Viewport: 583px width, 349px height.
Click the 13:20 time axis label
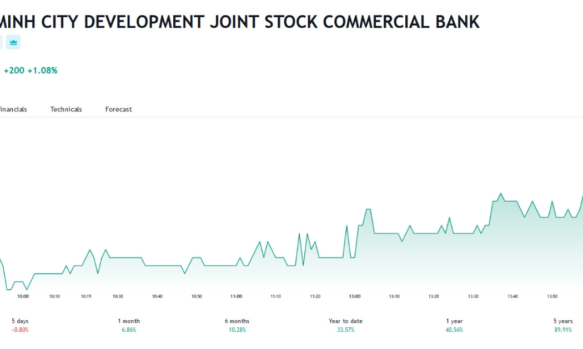click(434, 296)
